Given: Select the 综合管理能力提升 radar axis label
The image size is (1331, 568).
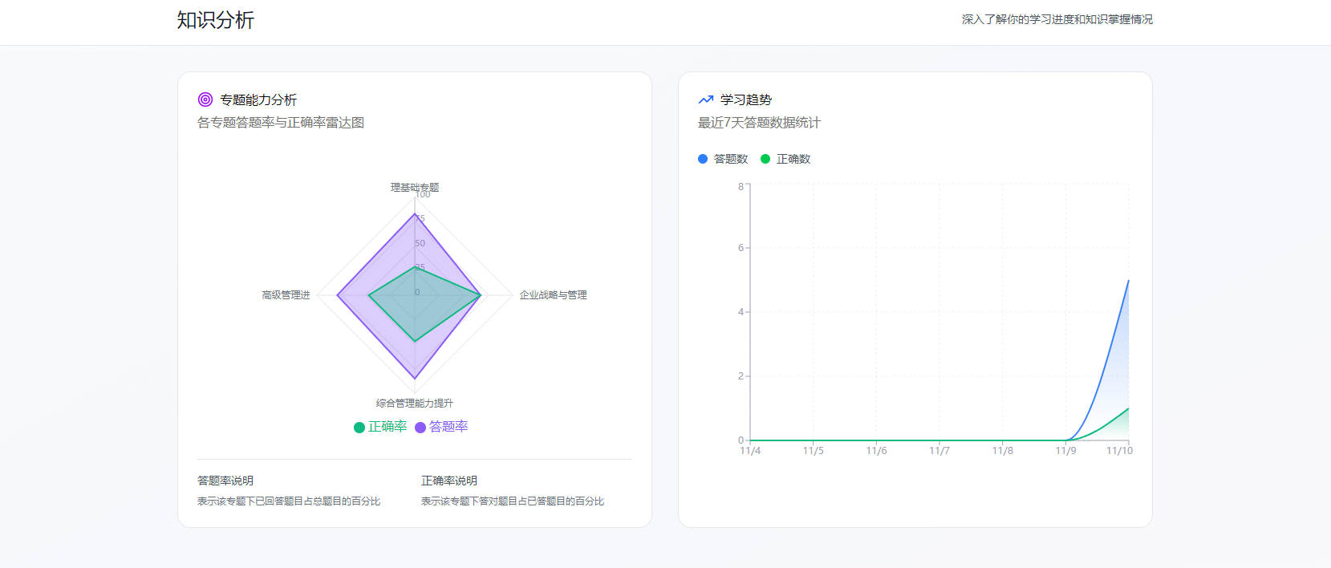Looking at the screenshot, I should click(x=415, y=404).
